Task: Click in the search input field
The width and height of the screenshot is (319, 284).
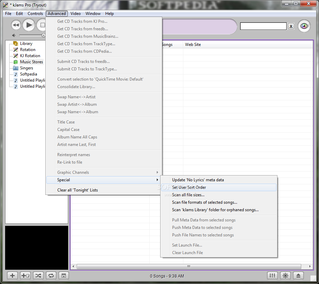Action: pos(263,27)
